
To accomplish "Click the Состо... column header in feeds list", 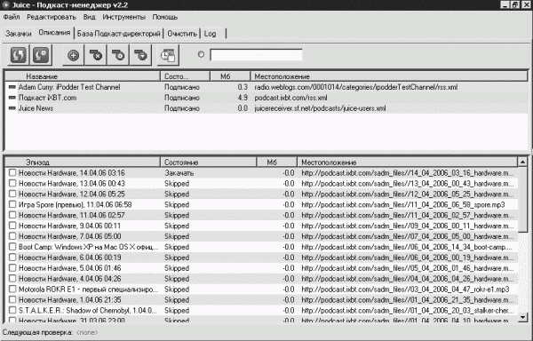I will coord(186,76).
